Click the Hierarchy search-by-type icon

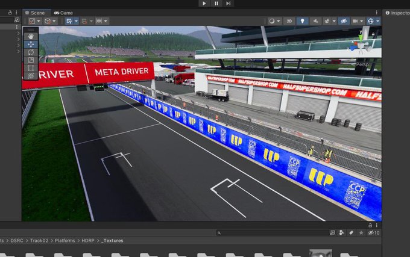click(17, 20)
